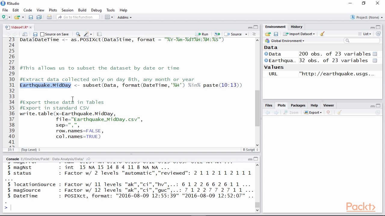This screenshot has width=385, height=216.
Task: Open the plot Export dropdown
Action: [313, 112]
